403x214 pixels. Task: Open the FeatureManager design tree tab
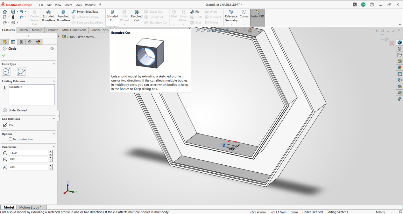click(4, 42)
